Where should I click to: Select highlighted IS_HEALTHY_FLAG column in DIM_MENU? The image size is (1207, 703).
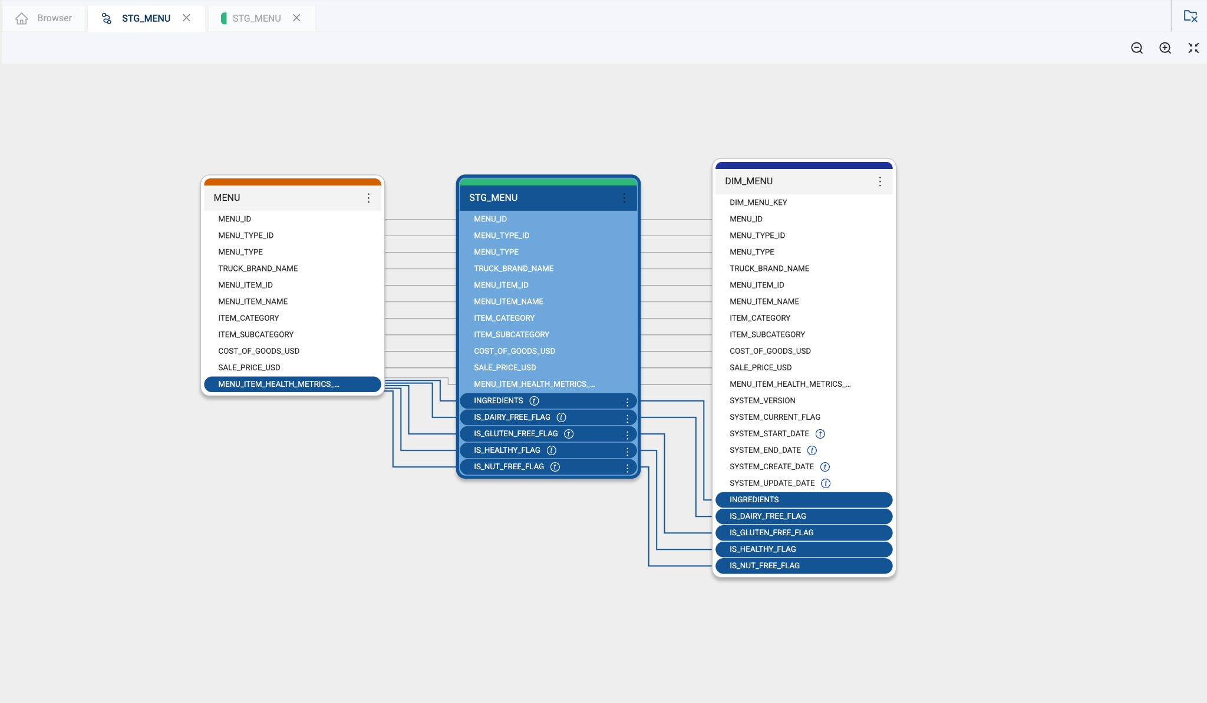pyautogui.click(x=804, y=549)
